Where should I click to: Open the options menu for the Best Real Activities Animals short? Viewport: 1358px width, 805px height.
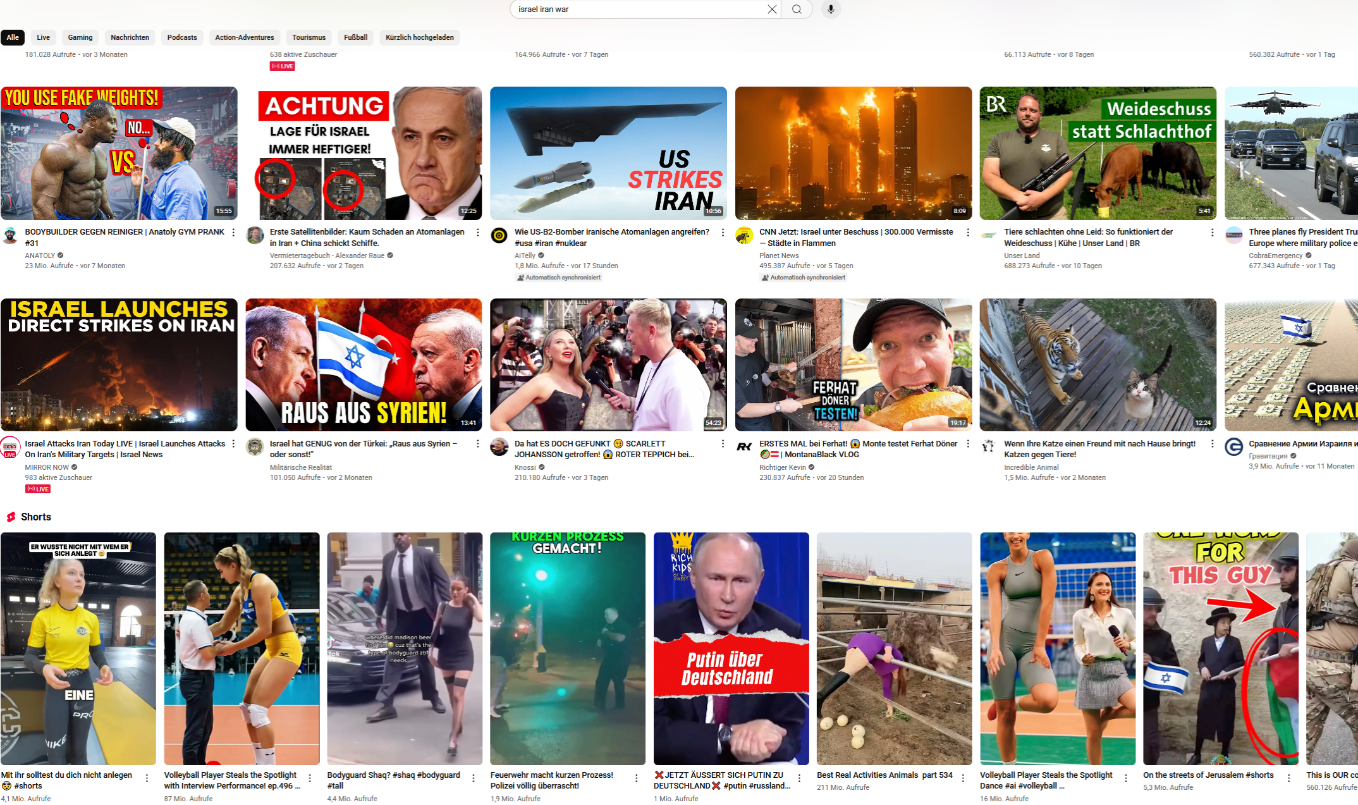(963, 778)
